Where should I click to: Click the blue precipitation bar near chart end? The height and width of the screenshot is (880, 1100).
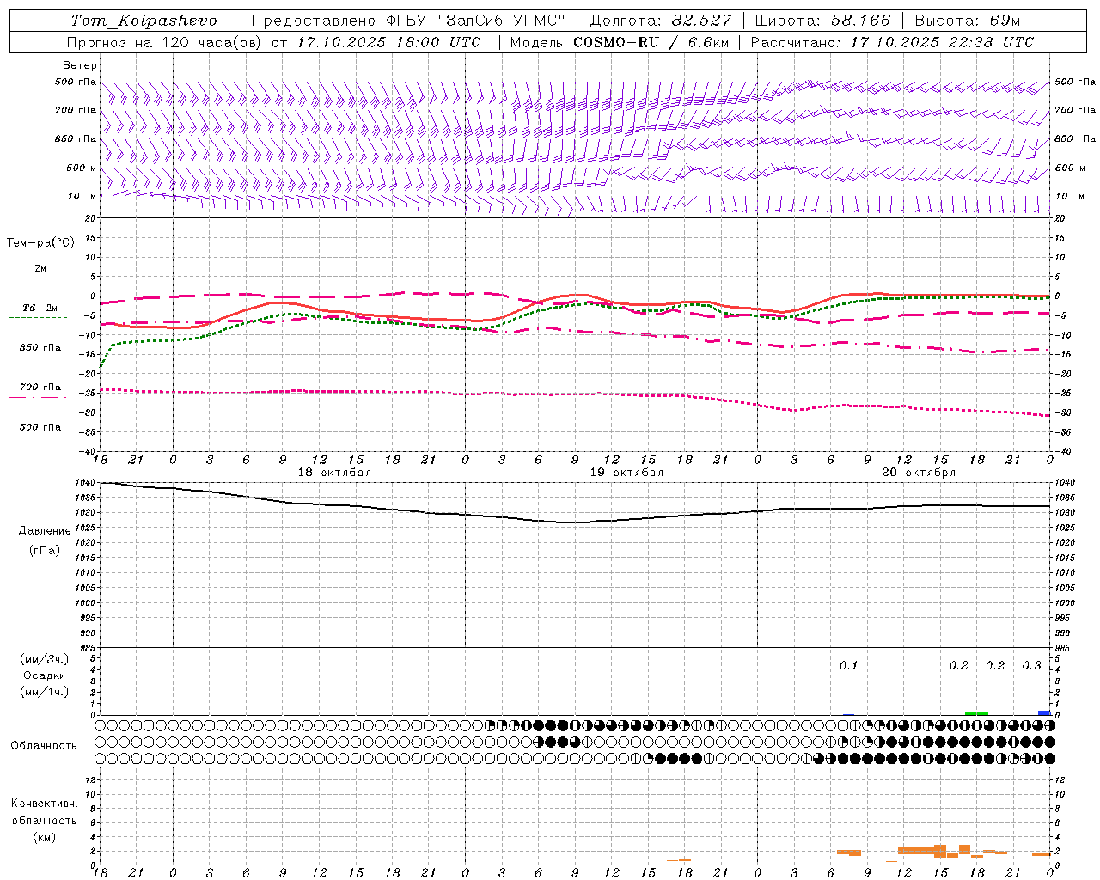pos(1044,712)
